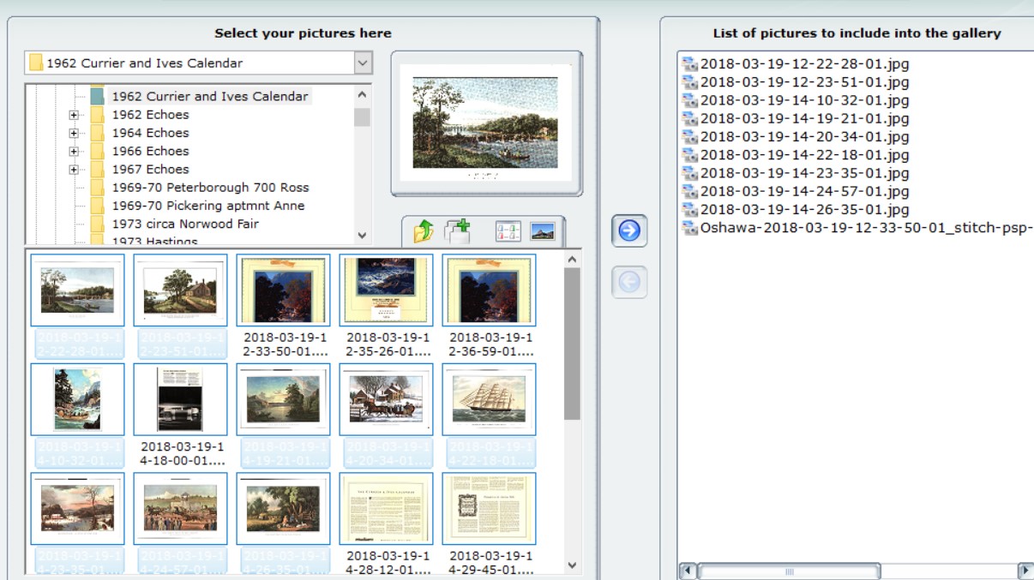Select thumbnail 2018-03-19-14-19-21-01

coord(283,399)
